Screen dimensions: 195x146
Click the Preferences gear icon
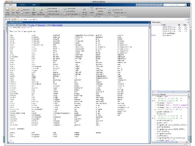(x=96, y=9)
